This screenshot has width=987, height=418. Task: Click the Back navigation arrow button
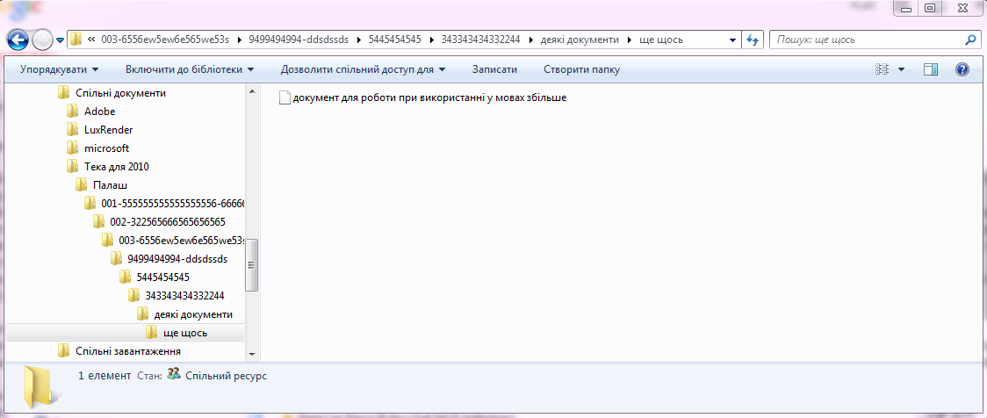18,40
